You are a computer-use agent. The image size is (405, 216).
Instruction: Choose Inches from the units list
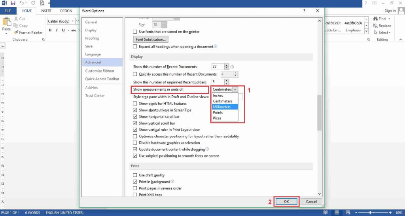click(224, 96)
